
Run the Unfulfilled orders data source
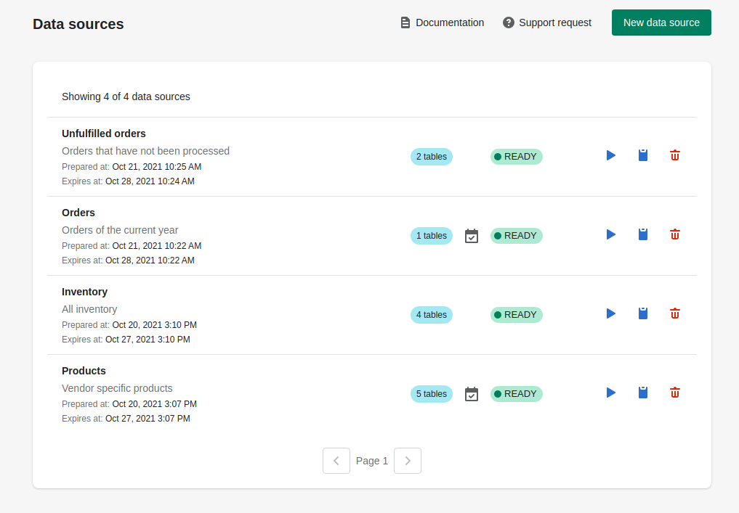click(x=610, y=155)
